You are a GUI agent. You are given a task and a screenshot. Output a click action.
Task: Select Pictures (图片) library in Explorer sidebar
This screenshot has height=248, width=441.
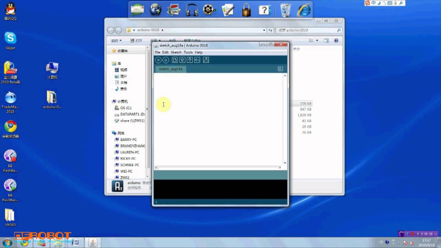tap(121, 76)
